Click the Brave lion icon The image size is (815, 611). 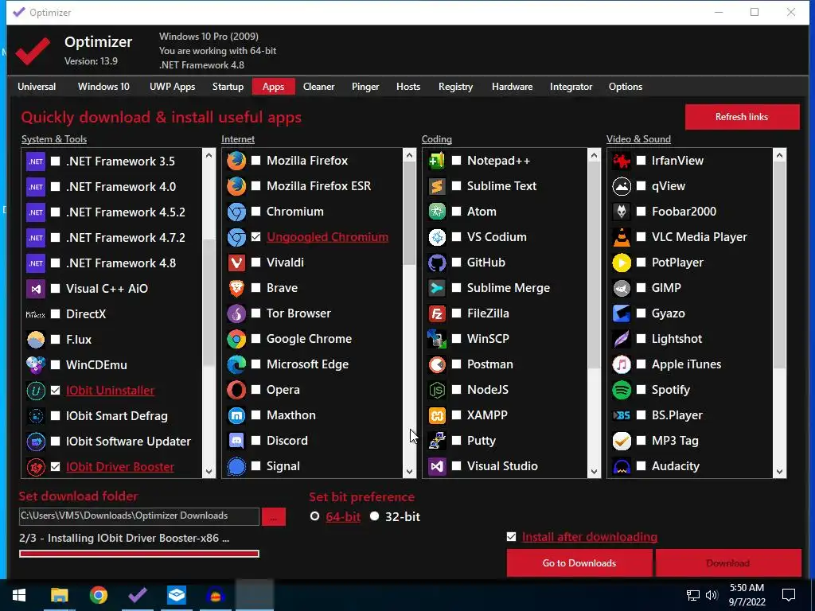coord(236,288)
